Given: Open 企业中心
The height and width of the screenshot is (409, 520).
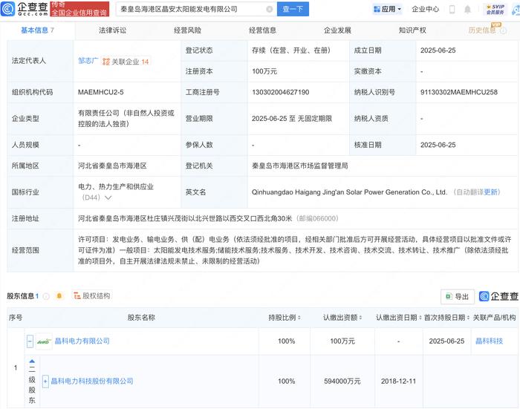Looking at the screenshot, I should pyautogui.click(x=426, y=10).
